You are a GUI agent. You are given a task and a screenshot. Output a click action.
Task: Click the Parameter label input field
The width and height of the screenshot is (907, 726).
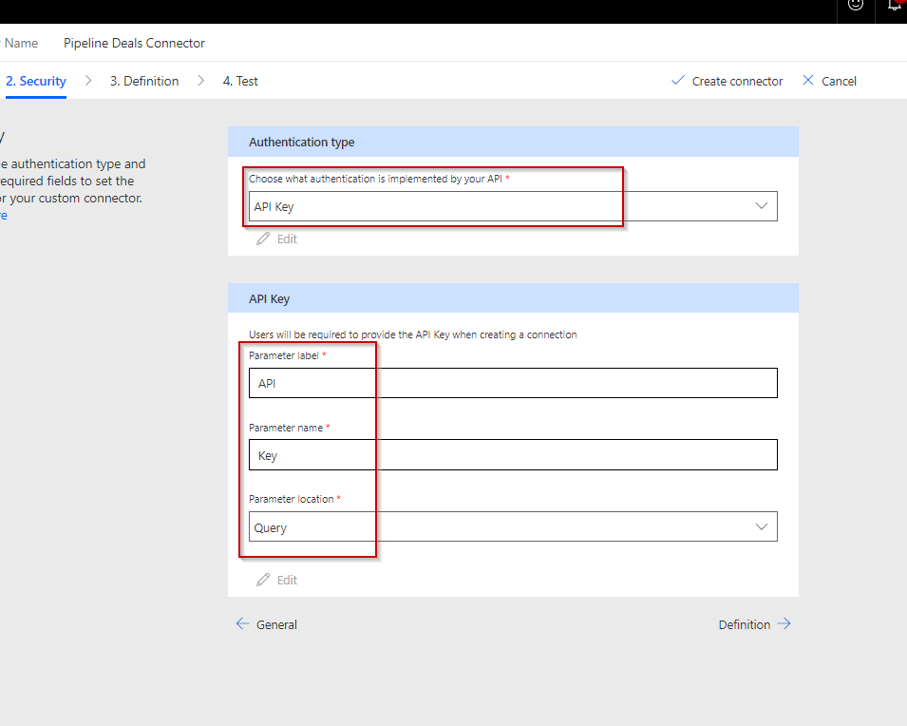[x=513, y=383]
